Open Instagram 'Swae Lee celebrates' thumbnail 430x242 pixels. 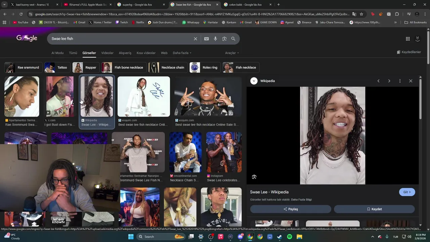pos(224,152)
